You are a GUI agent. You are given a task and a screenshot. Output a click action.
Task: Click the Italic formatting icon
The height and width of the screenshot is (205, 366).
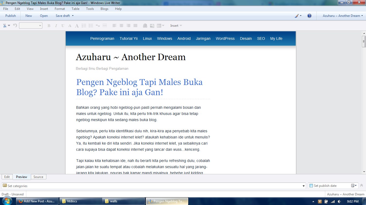point(56,26)
